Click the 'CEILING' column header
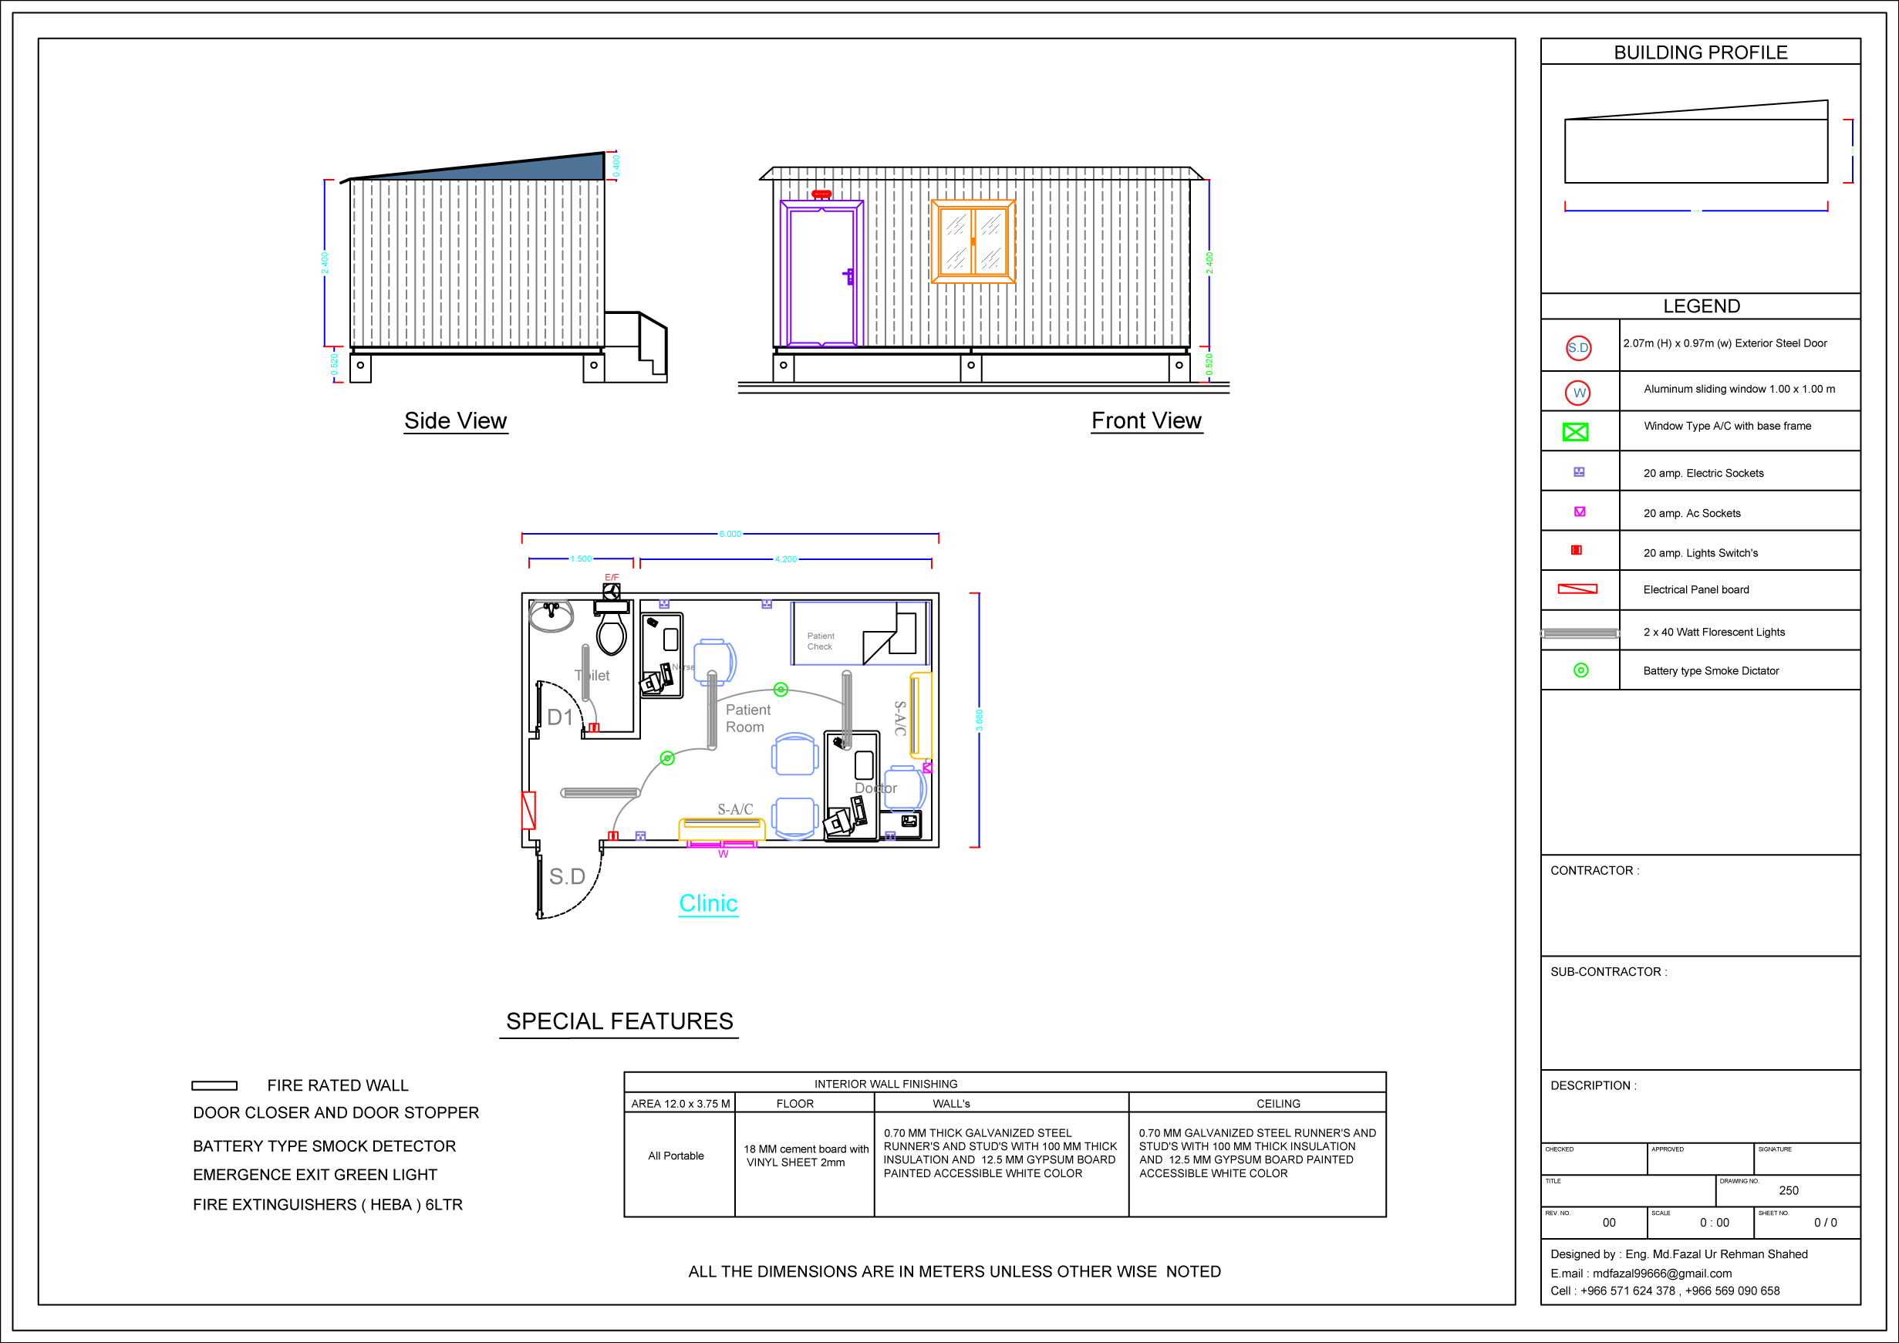Screen dimensions: 1899x1343 (1278, 1103)
